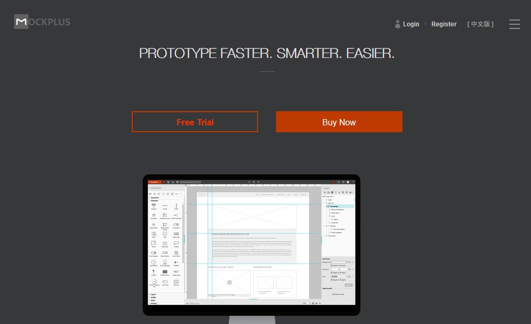531x324 pixels.
Task: Select Homepage in the project tree
Action: [x=335, y=206]
